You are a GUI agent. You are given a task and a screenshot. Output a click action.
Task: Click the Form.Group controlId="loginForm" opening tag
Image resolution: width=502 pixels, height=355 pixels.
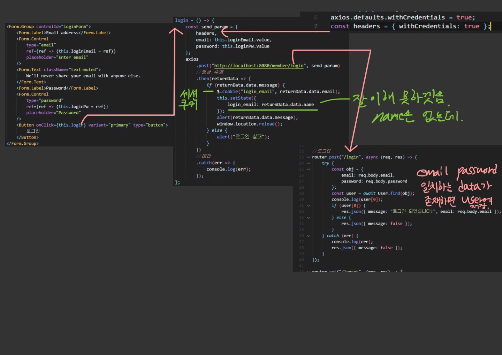click(48, 27)
